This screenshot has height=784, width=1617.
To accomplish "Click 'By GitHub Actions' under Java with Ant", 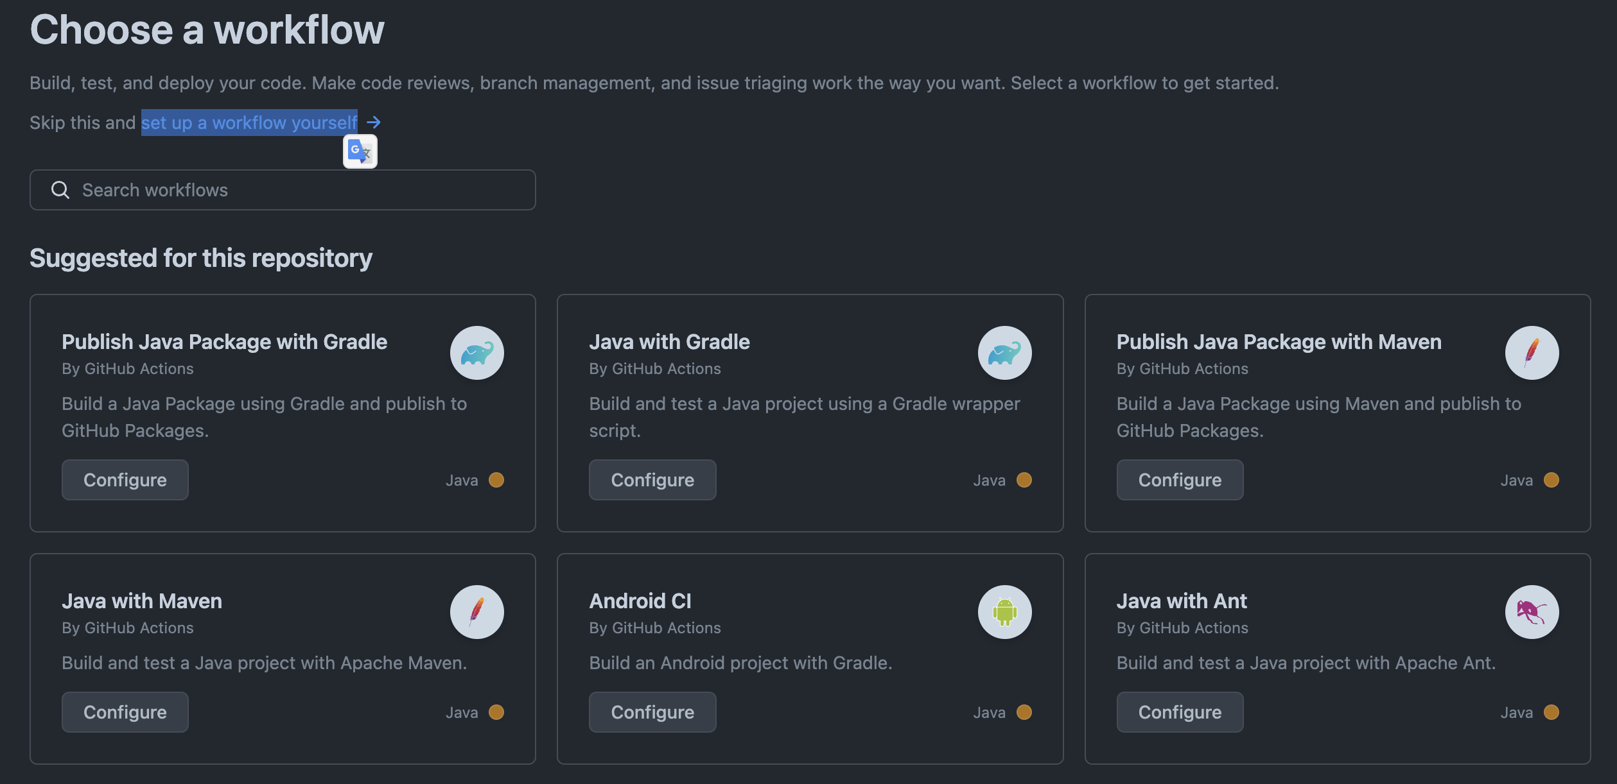I will 1182,628.
